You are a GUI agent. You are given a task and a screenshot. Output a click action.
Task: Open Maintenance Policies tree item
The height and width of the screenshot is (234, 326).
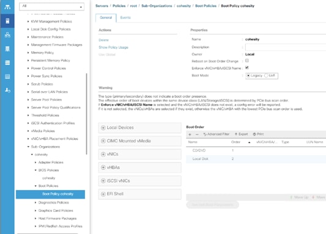(x=47, y=37)
